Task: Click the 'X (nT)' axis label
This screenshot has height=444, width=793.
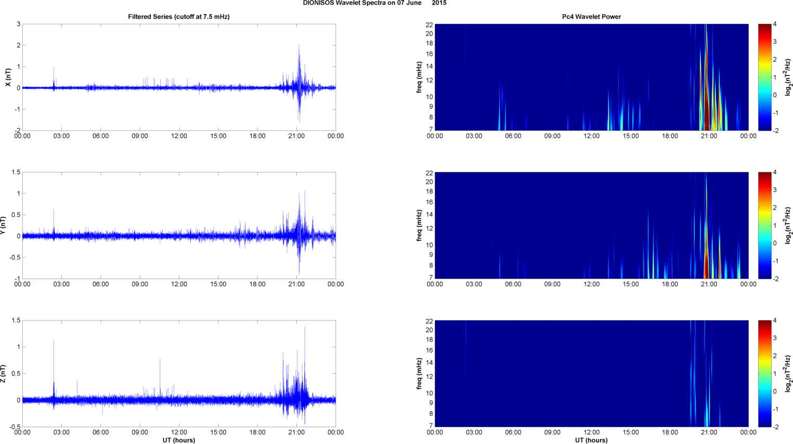Action: click(x=8, y=77)
